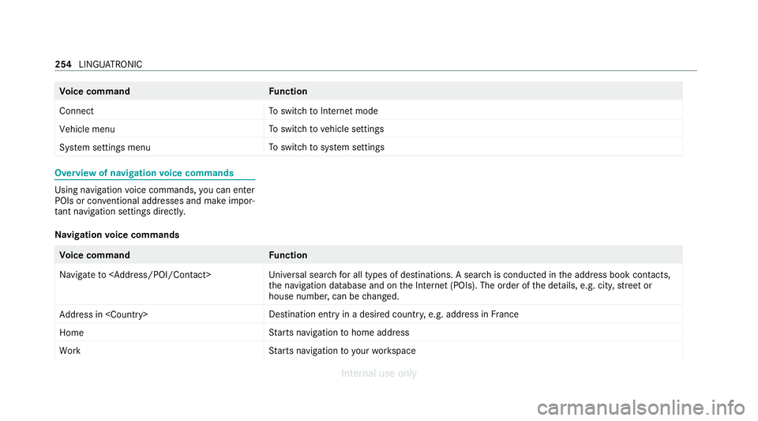The width and height of the screenshot is (758, 421).
Task: Click the 'Overview of navigation voice commands' heading link
Action: (144, 173)
